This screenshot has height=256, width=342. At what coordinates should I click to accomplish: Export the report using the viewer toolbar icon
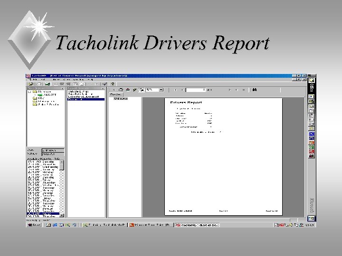coord(128,90)
